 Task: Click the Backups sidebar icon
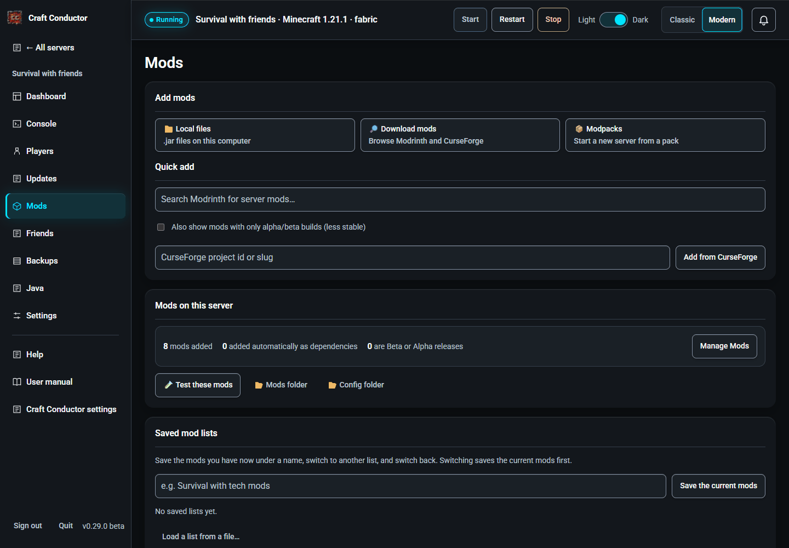coord(17,261)
